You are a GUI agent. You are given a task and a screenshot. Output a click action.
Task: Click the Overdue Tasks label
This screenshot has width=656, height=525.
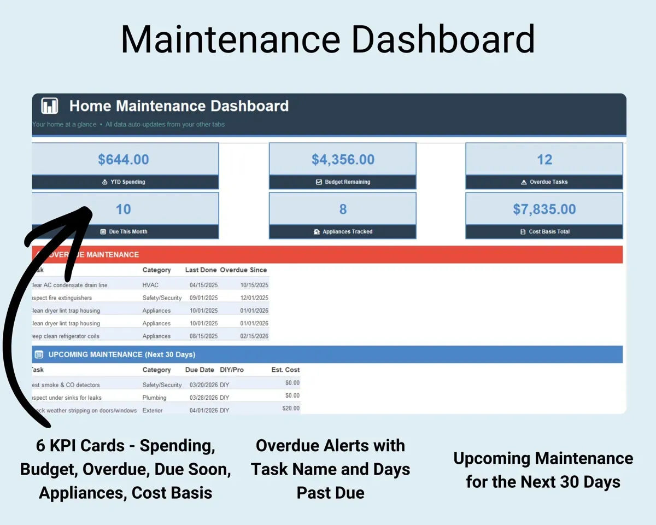click(x=549, y=182)
